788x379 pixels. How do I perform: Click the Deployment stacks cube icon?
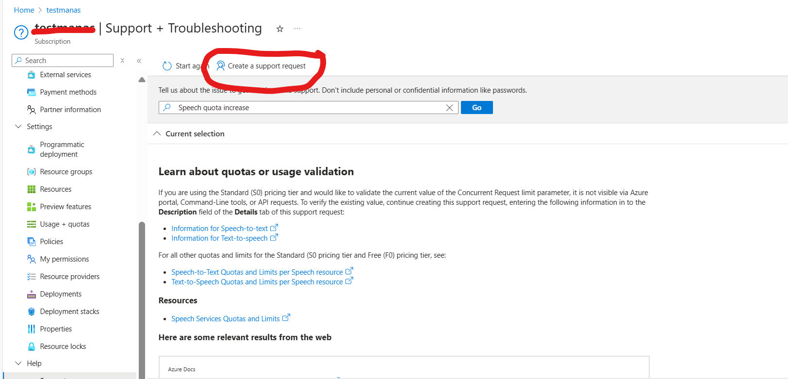point(32,312)
